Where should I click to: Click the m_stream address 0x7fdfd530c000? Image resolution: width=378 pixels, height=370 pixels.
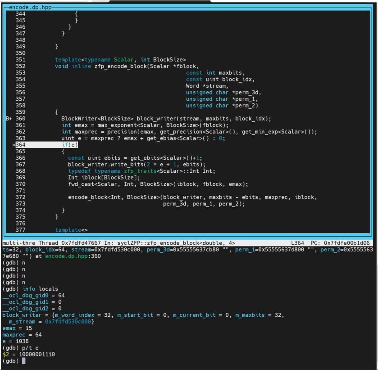(68, 322)
